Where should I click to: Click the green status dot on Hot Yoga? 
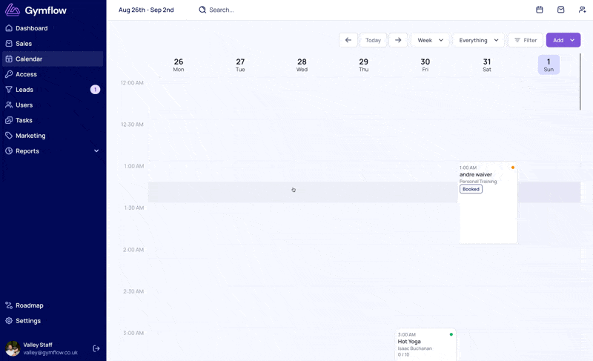[451, 334]
